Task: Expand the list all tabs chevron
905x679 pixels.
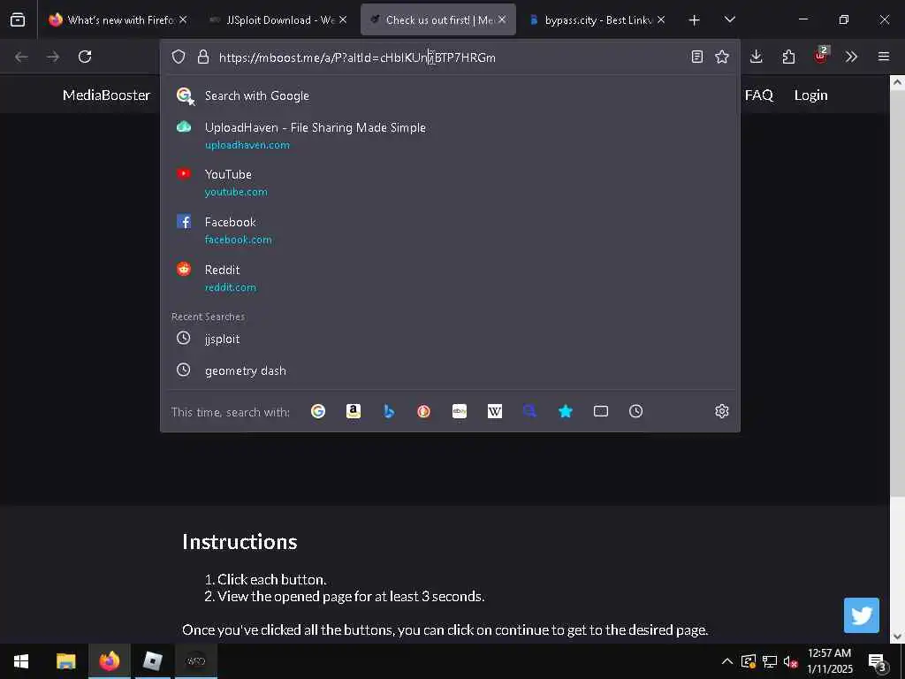Action: click(x=729, y=19)
